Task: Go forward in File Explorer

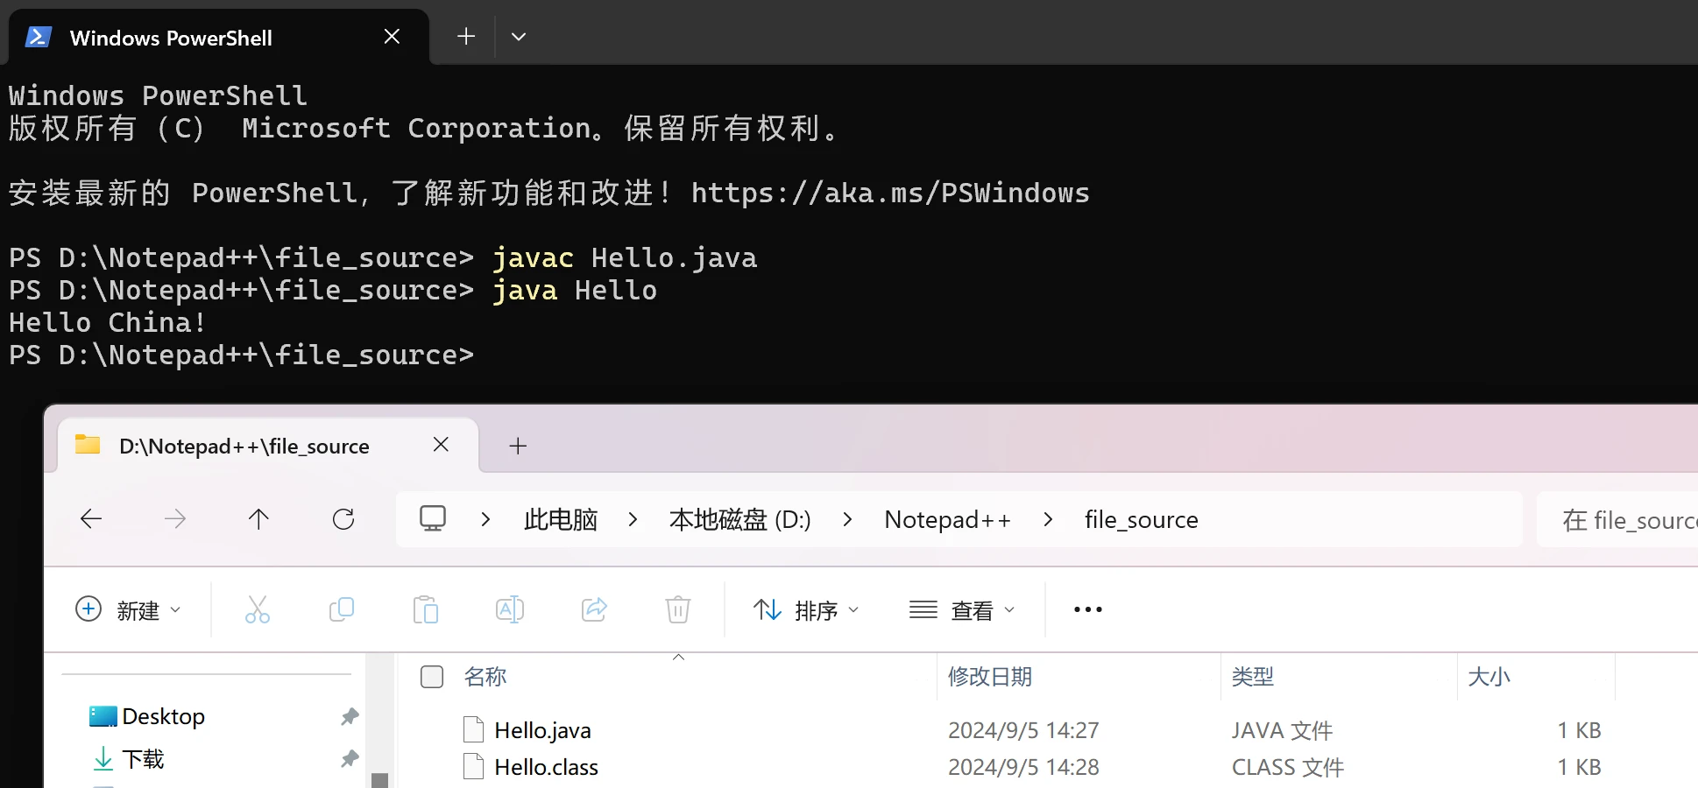Action: point(175,519)
